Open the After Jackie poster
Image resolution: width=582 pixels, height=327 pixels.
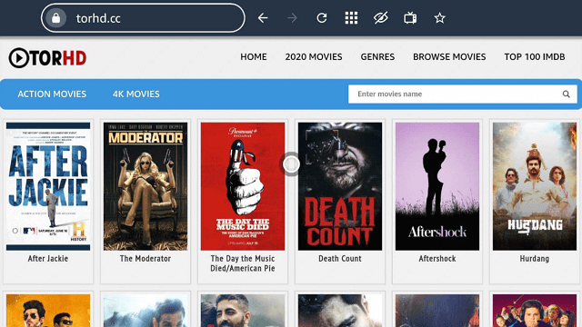tap(48, 186)
